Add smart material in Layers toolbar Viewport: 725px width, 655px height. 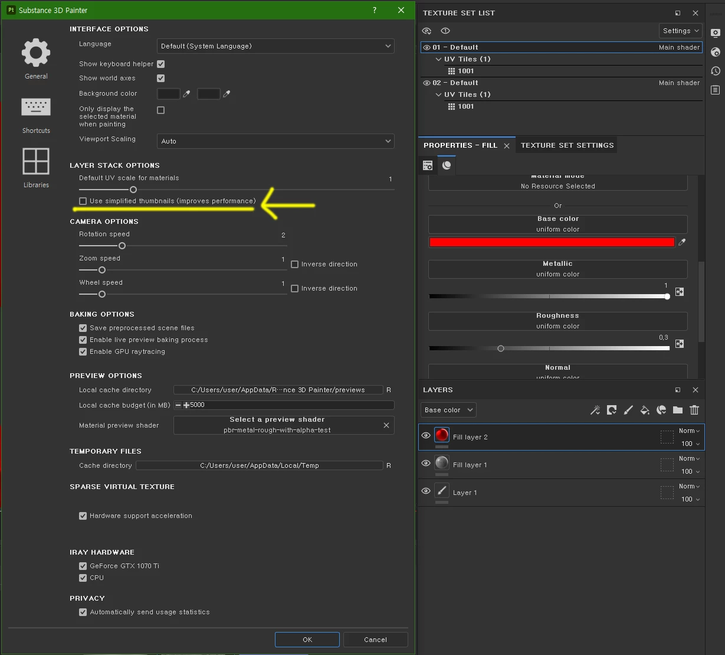coord(661,410)
